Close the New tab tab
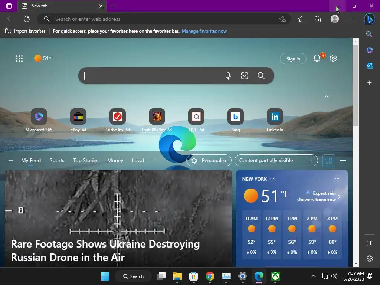 (x=101, y=6)
